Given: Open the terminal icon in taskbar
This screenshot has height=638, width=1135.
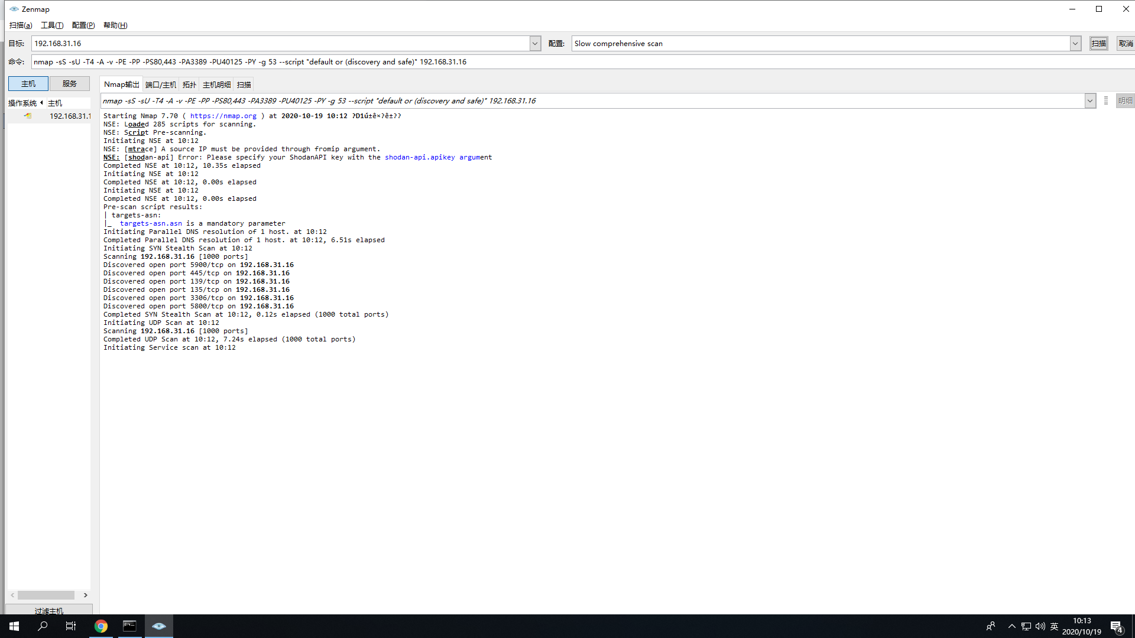Looking at the screenshot, I should [x=129, y=626].
